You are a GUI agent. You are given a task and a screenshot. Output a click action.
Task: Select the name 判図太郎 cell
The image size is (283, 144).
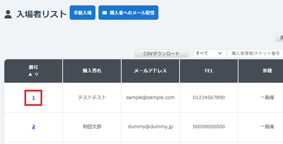[92, 127]
